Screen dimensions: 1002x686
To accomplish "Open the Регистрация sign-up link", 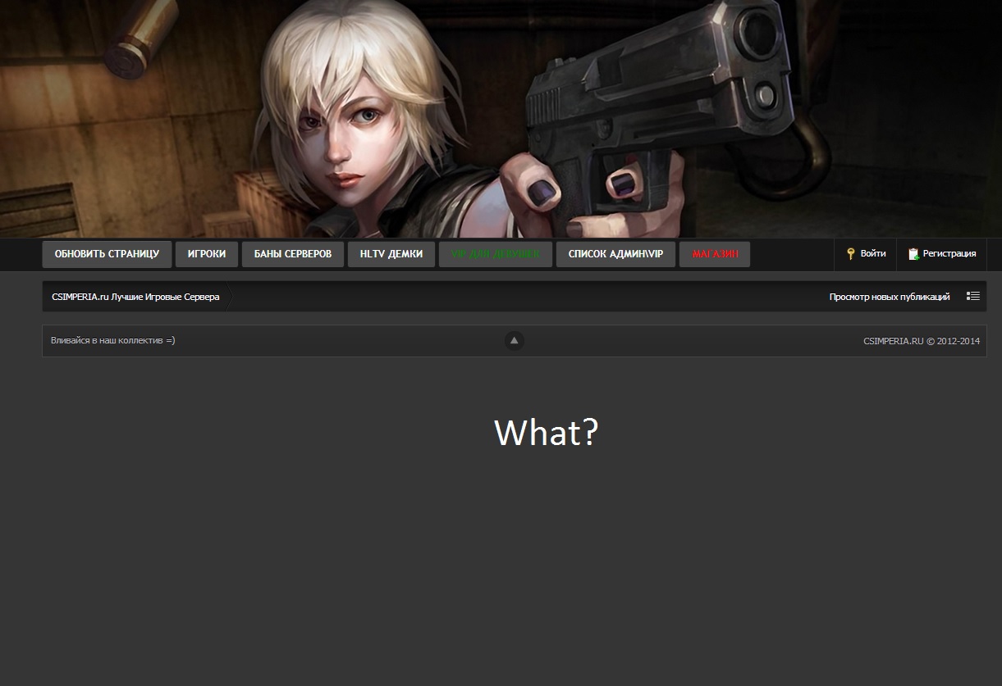I will pyautogui.click(x=949, y=254).
